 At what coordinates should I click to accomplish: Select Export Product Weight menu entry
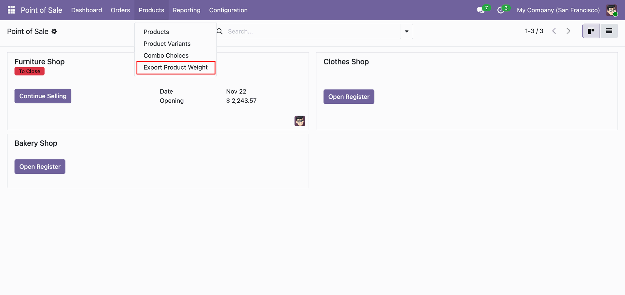(175, 68)
